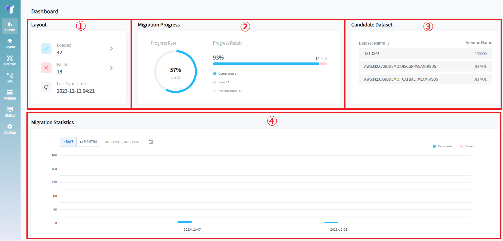The width and height of the screenshot is (503, 241).
Task: Open the calendar date picker icon
Action: [x=151, y=142]
